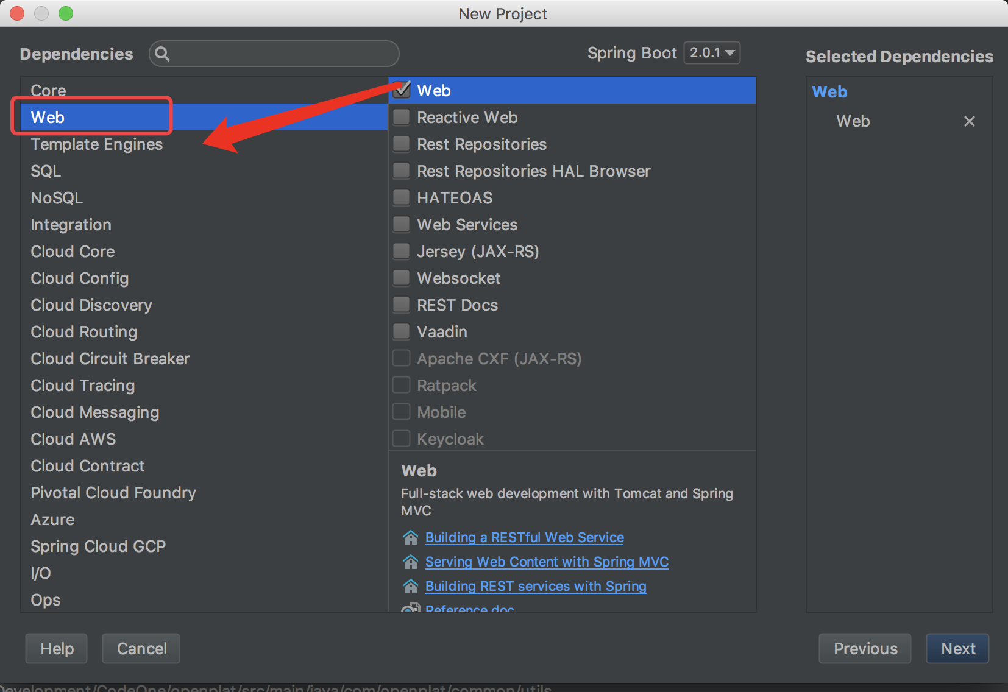Check Rest Repositories HAL Browser
The width and height of the screenshot is (1008, 692).
click(402, 171)
